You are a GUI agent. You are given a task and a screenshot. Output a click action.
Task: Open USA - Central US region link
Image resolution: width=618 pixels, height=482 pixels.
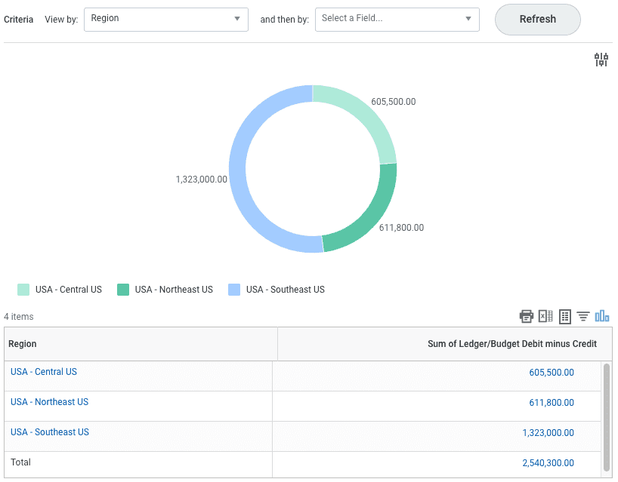[x=44, y=372]
